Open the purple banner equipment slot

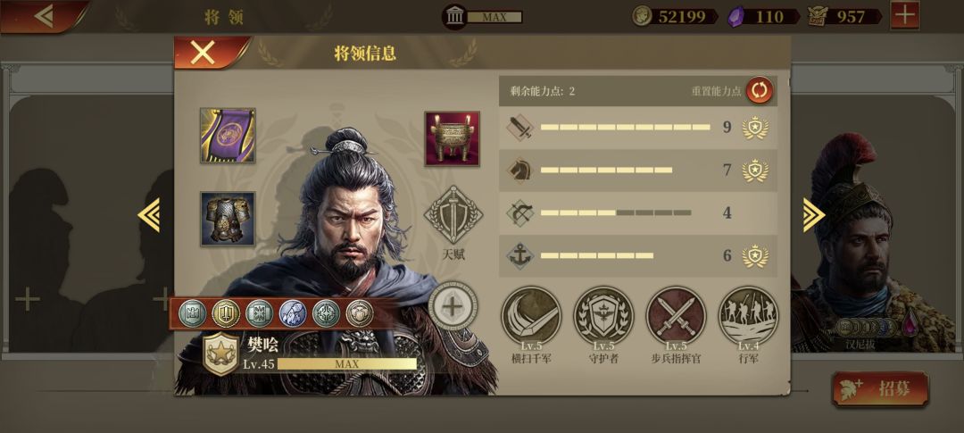click(x=228, y=136)
